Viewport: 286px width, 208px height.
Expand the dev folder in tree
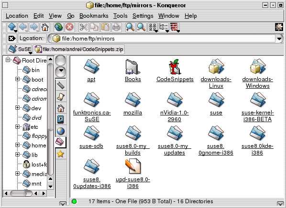click(17, 107)
